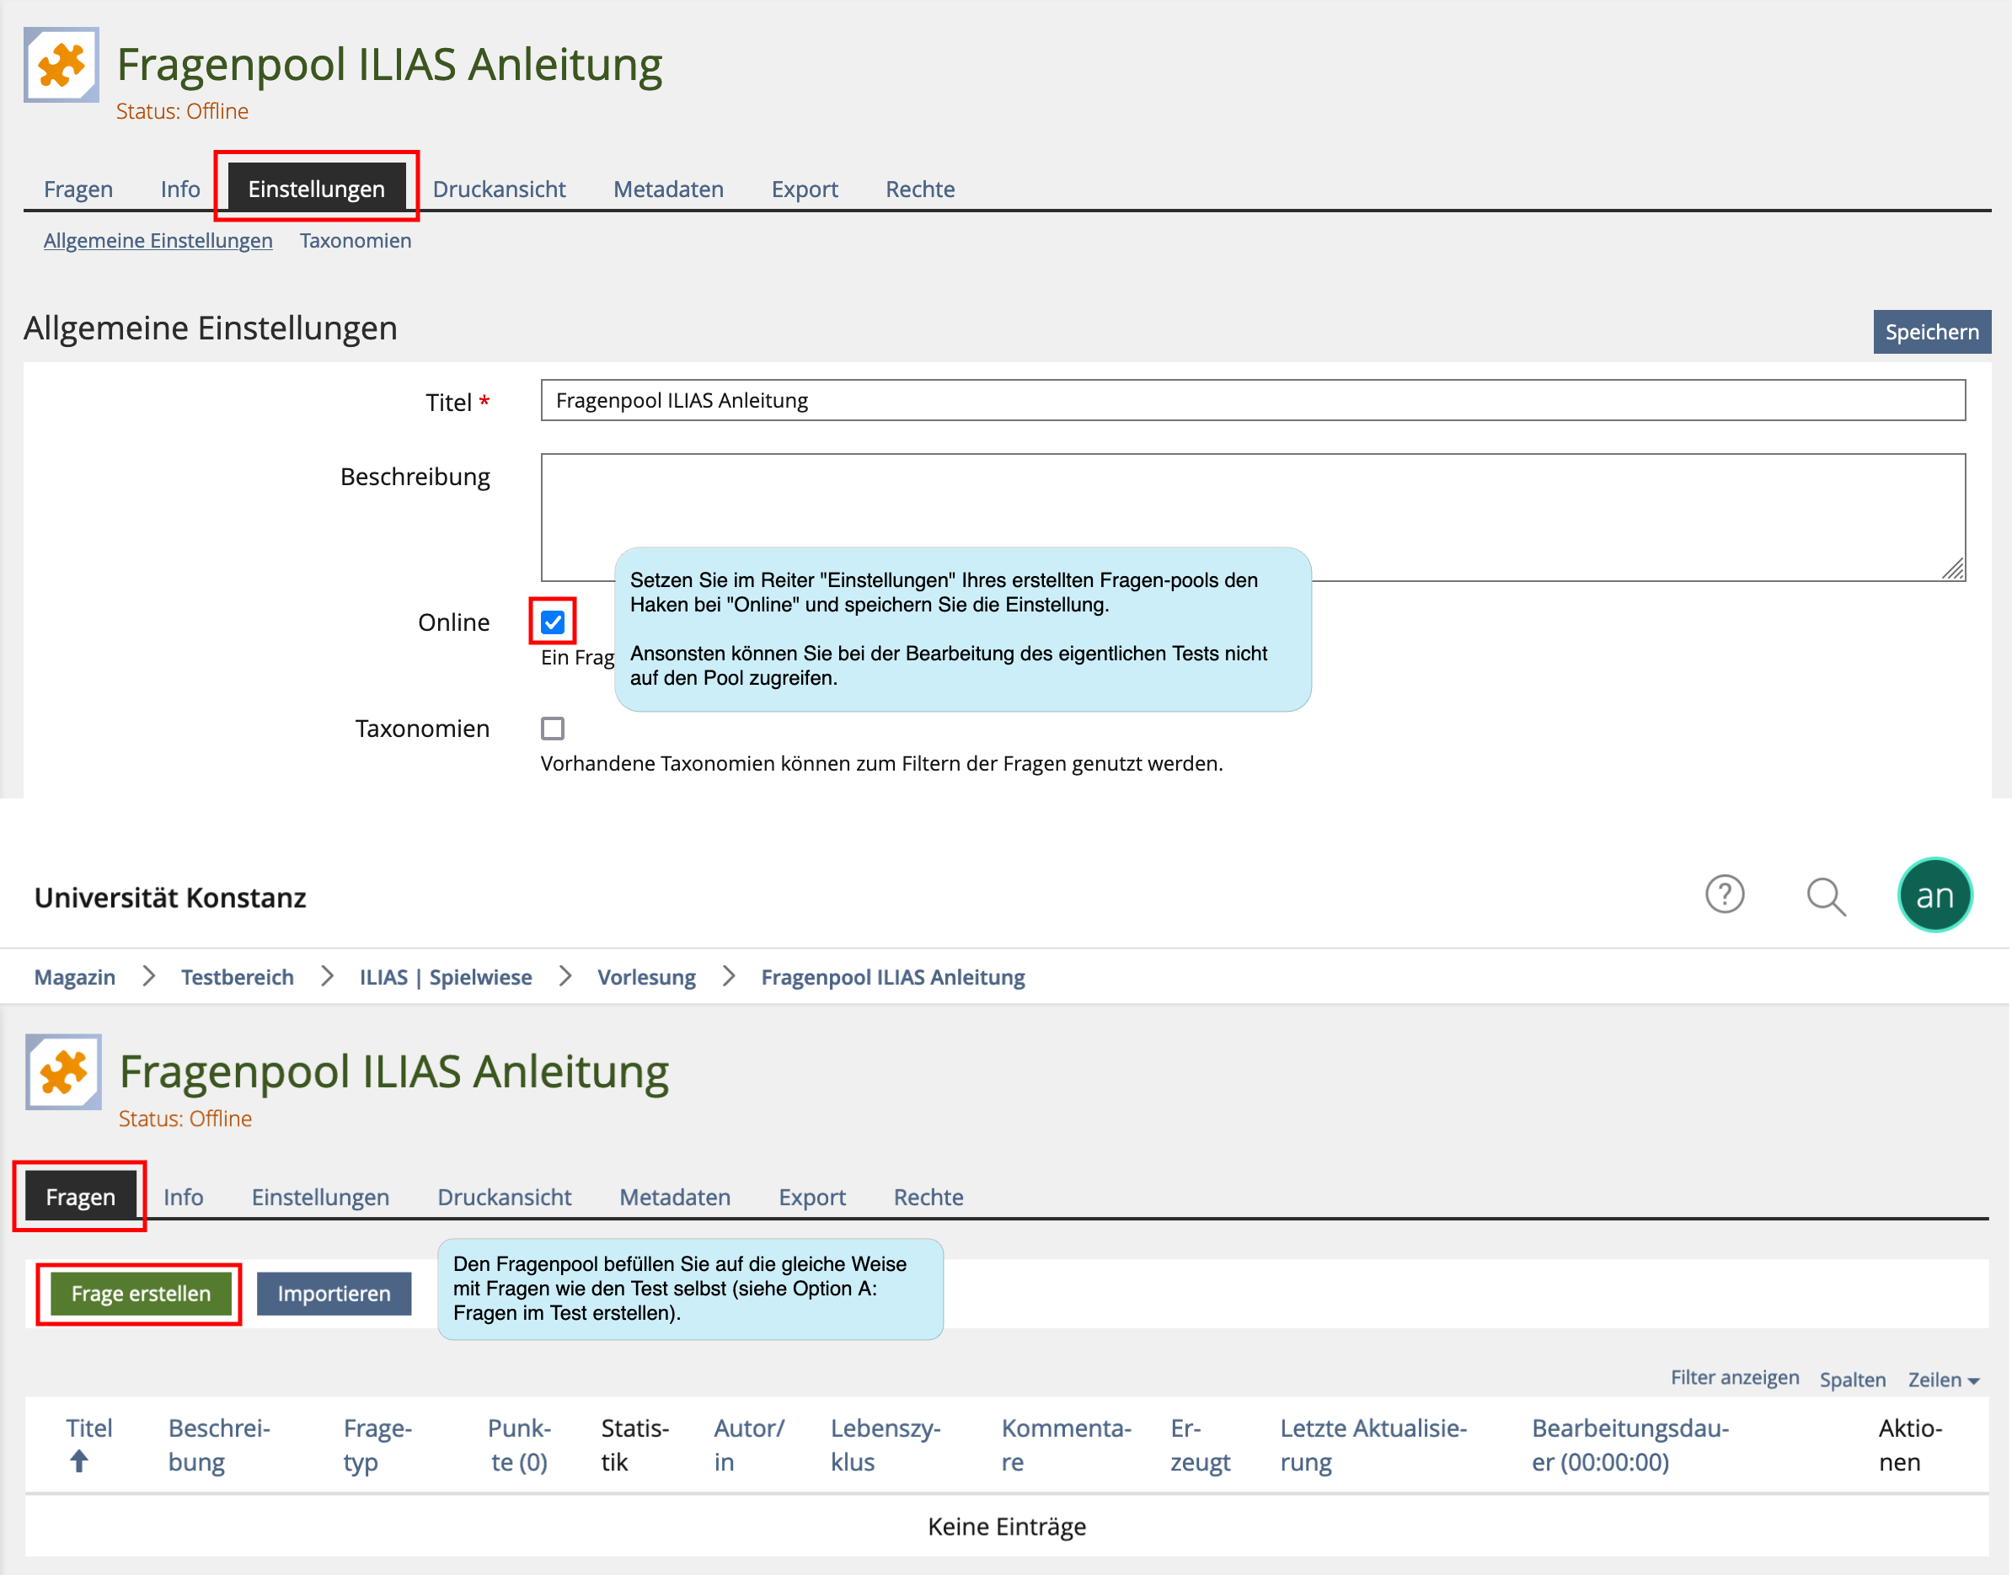This screenshot has width=2012, height=1575.
Task: Open Metadaten tab in lower panel
Action: point(675,1197)
